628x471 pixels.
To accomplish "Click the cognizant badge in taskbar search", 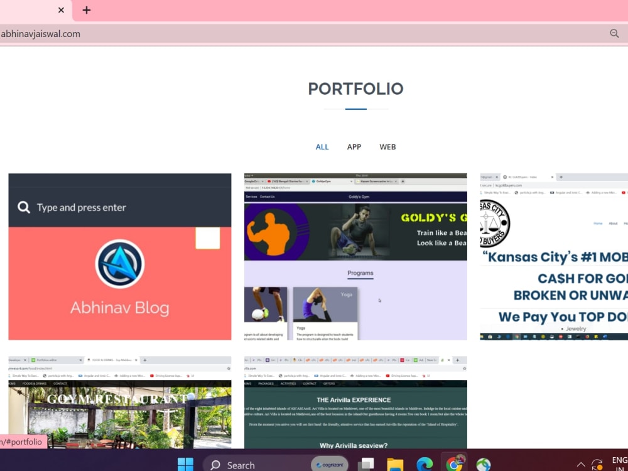I will coord(329,465).
